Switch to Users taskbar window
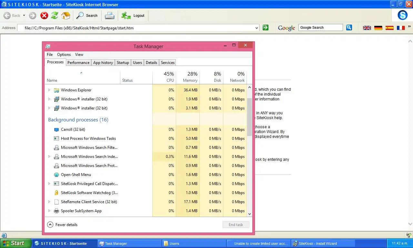 pyautogui.click(x=194, y=243)
